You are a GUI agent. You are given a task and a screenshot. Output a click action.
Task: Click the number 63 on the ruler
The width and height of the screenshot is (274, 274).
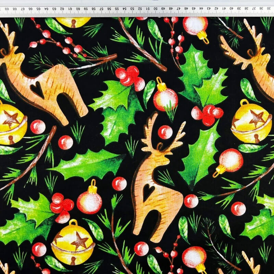pos(54,9)
